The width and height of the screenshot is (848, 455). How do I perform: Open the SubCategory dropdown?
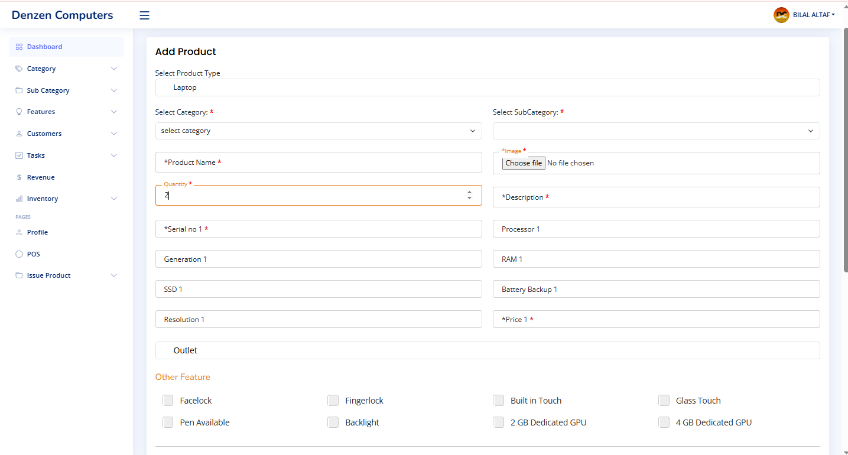point(656,131)
